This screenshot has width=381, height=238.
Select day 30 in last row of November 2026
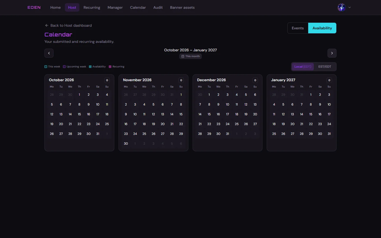coord(126,144)
